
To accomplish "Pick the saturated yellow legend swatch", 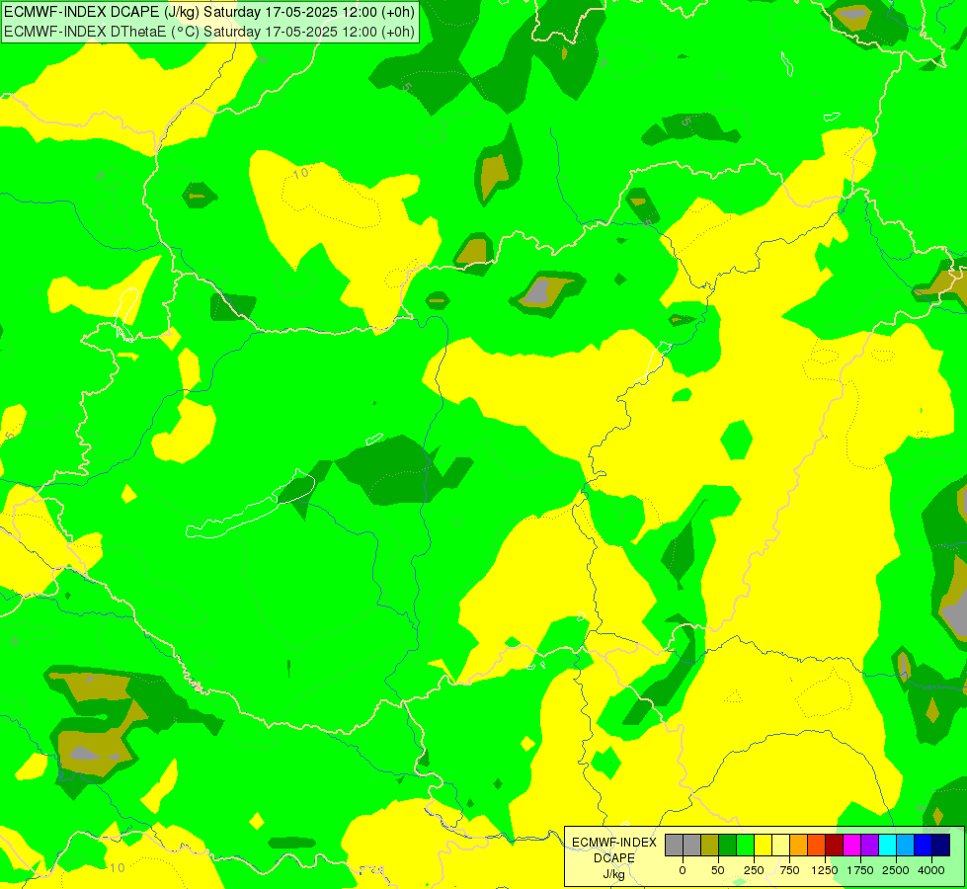I will [763, 845].
